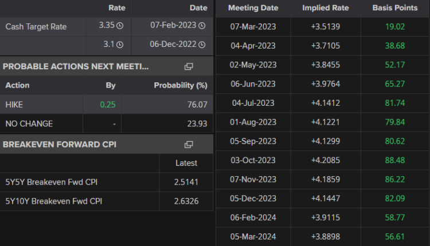This screenshot has width=430, height=246.
Task: Select the Cash Target Rate label
Action: click(36, 26)
